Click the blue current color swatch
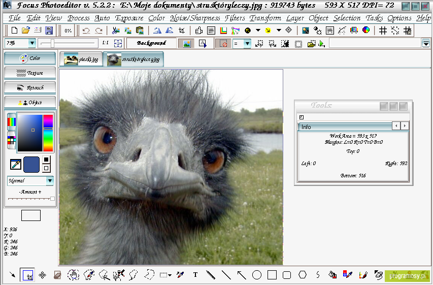The width and height of the screenshot is (433, 285). pos(31,165)
